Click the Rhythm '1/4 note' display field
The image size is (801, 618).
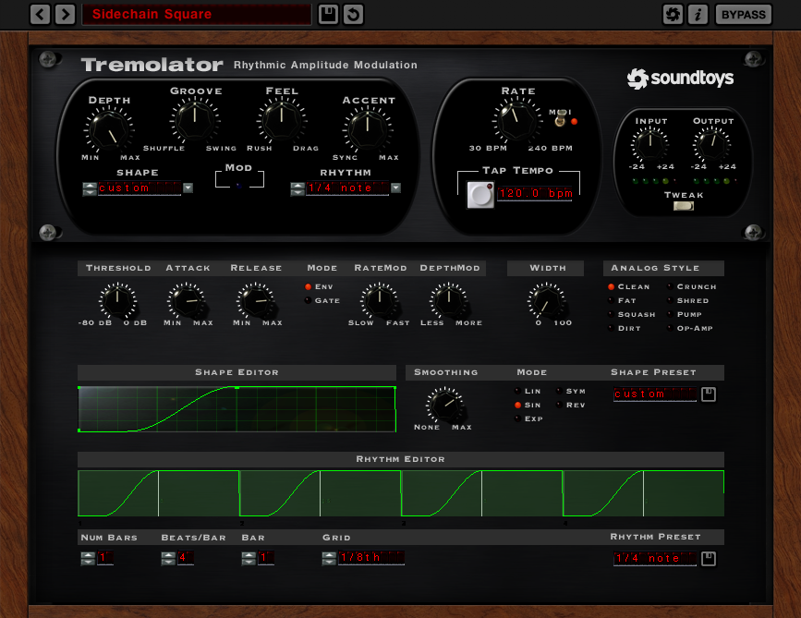tap(347, 188)
